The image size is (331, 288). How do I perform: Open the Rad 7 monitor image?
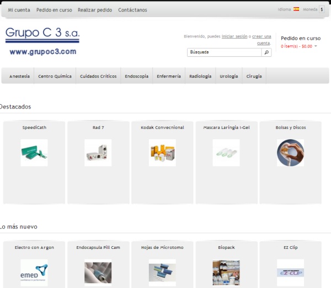(x=98, y=153)
